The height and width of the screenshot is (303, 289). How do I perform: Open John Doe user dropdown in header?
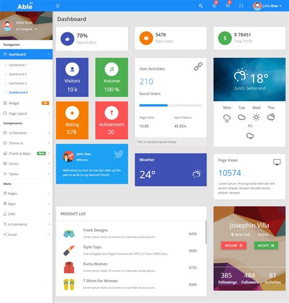[x=267, y=6]
